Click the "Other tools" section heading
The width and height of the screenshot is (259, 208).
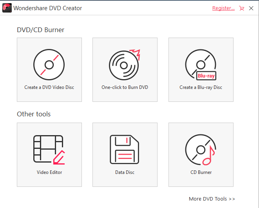34,114
